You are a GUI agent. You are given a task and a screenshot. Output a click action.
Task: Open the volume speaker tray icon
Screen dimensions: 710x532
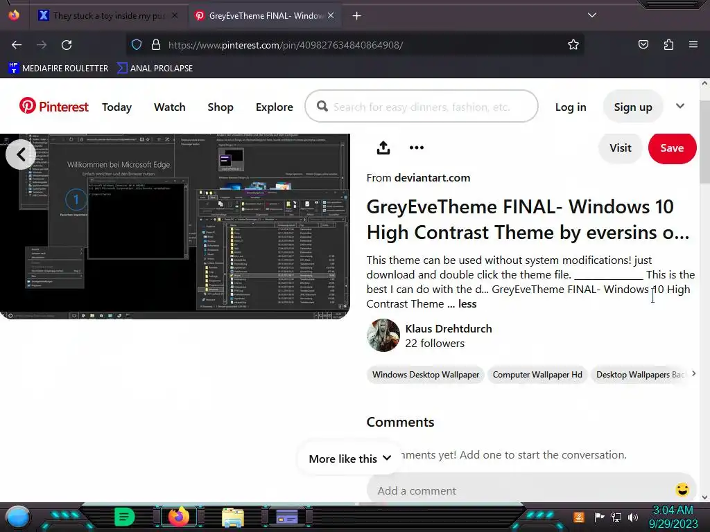point(633,517)
